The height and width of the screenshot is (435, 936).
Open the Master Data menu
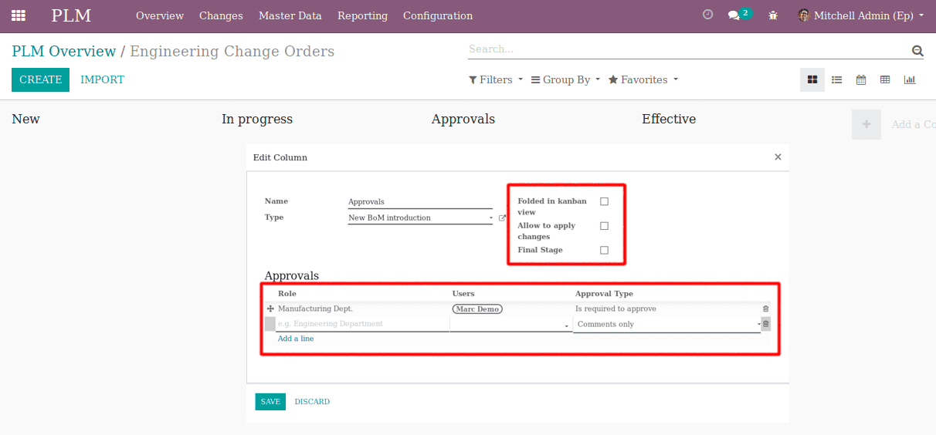click(x=290, y=15)
